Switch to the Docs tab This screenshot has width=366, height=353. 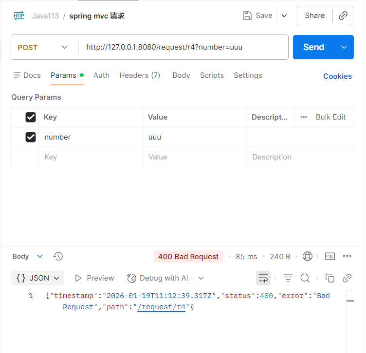click(x=27, y=75)
